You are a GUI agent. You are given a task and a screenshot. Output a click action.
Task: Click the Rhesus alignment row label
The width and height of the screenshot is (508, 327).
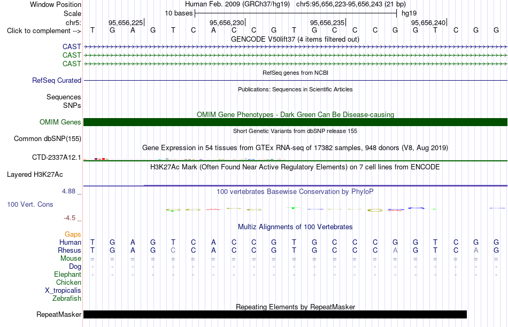click(x=70, y=250)
